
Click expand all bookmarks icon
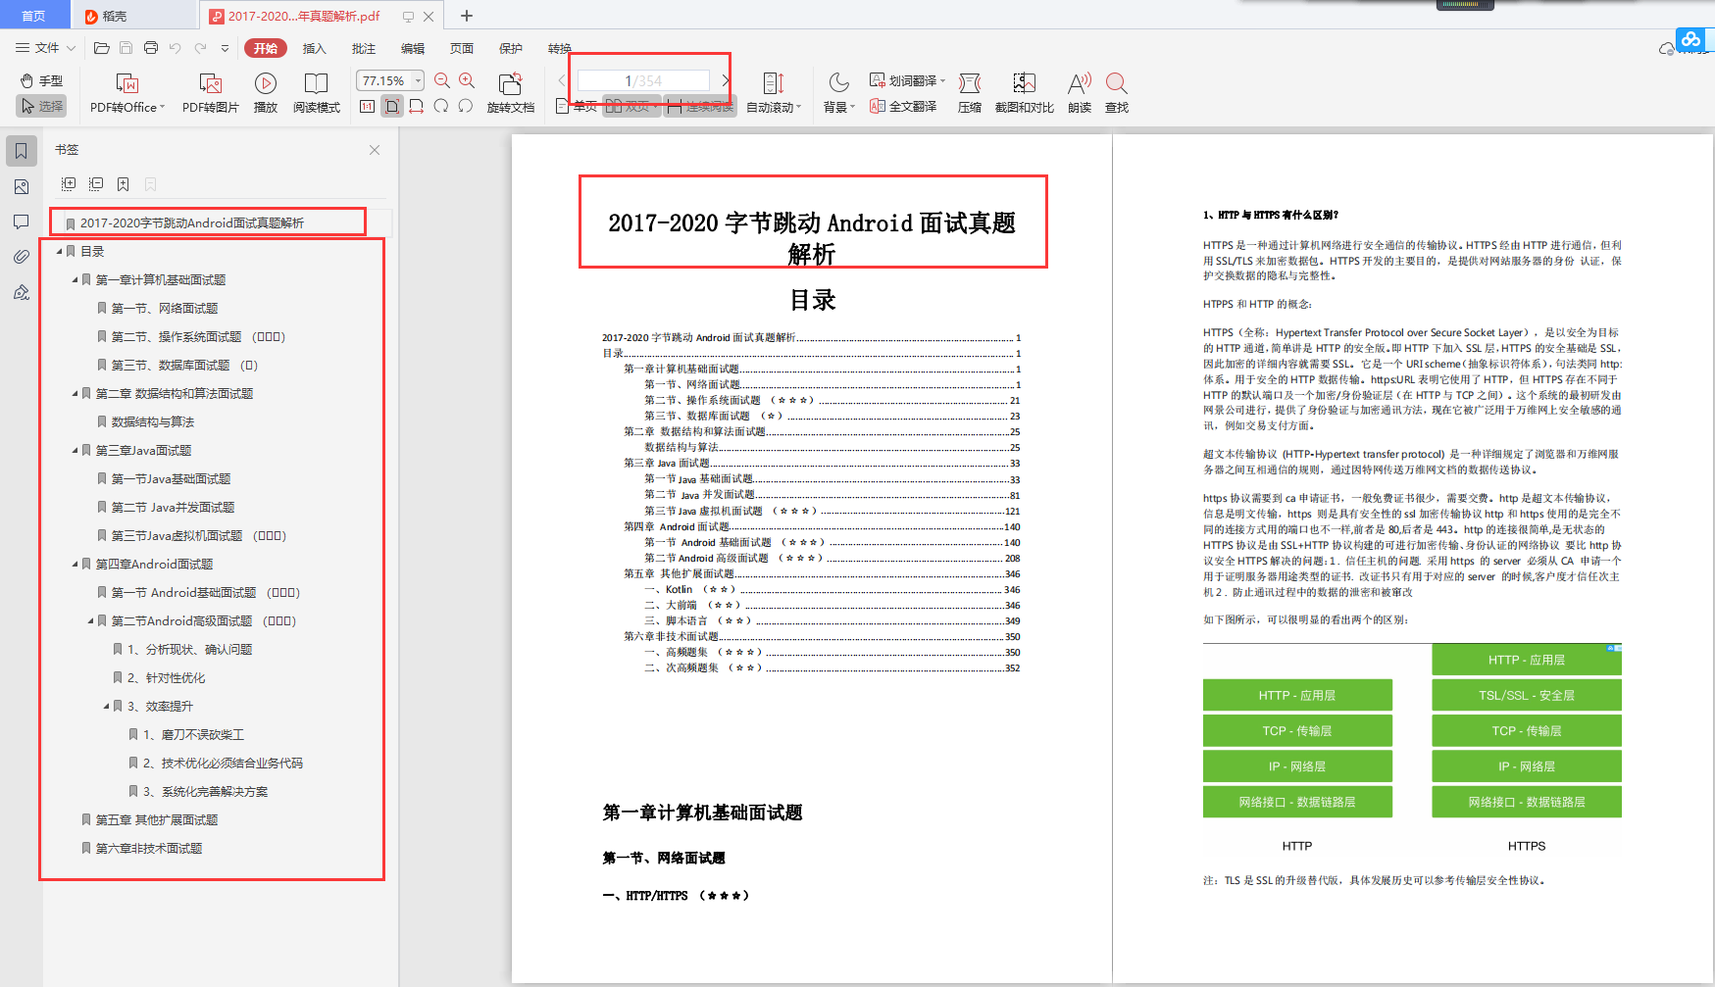69,184
